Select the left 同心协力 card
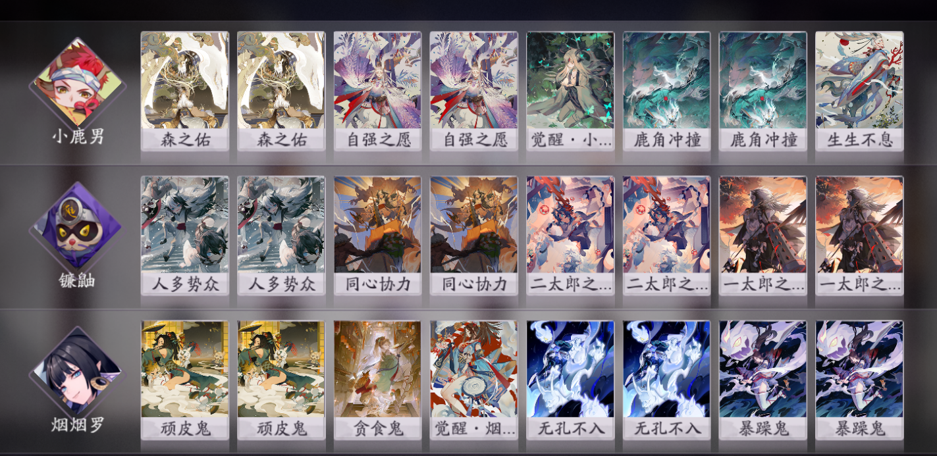 click(x=377, y=236)
